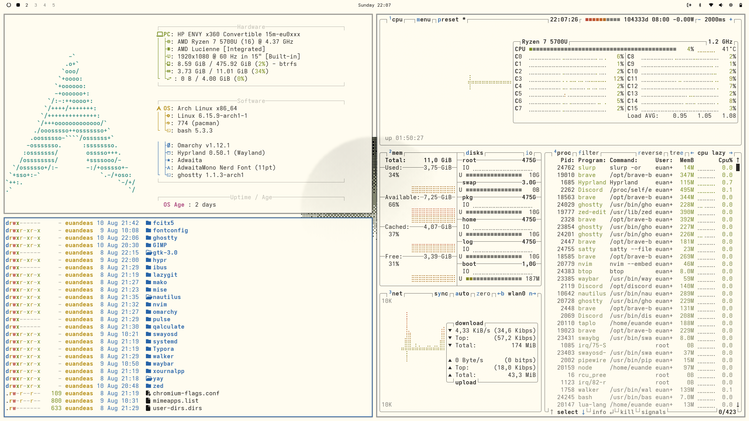Click the nautilus folder icon in listing
Screen dimensions: 749x421
[x=149, y=297]
